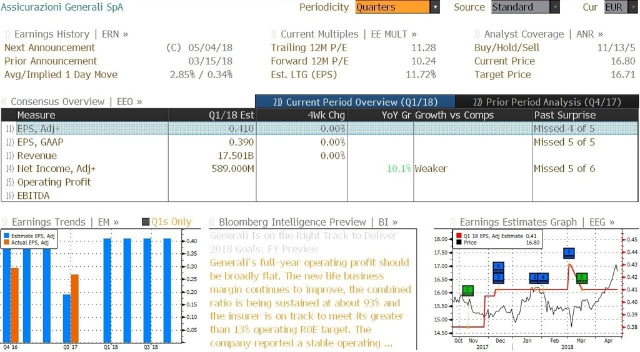The image size is (640, 352).
Task: Switch to Prior Period Analysis (Q4/17) tab
Action: (x=547, y=102)
